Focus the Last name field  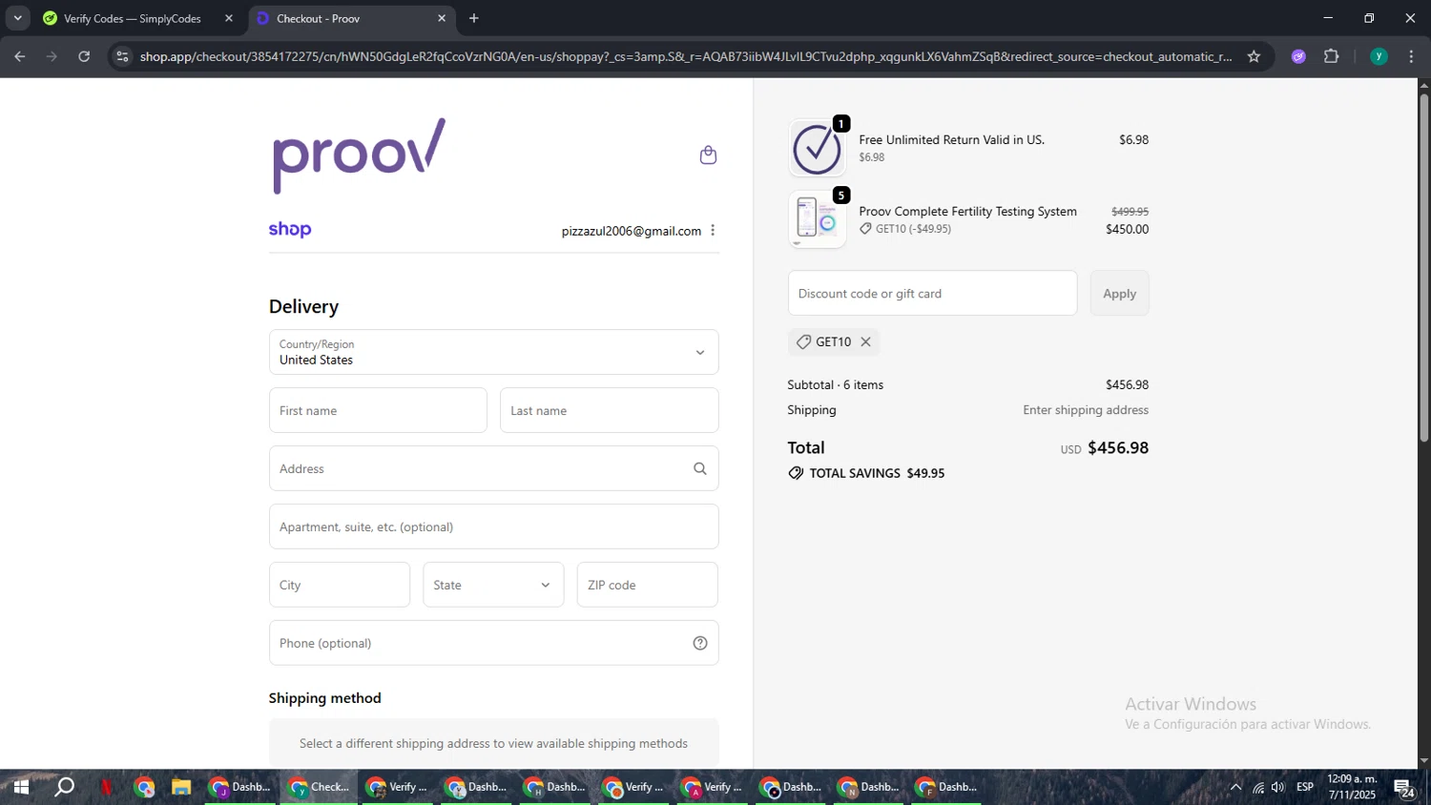click(609, 410)
